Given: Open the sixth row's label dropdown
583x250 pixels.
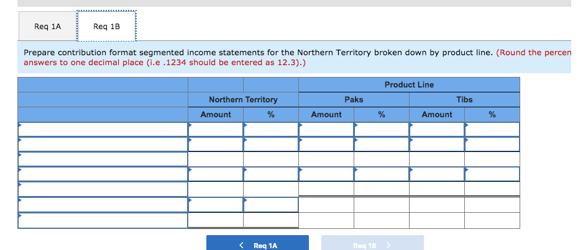Looking at the screenshot, I should 103,204.
